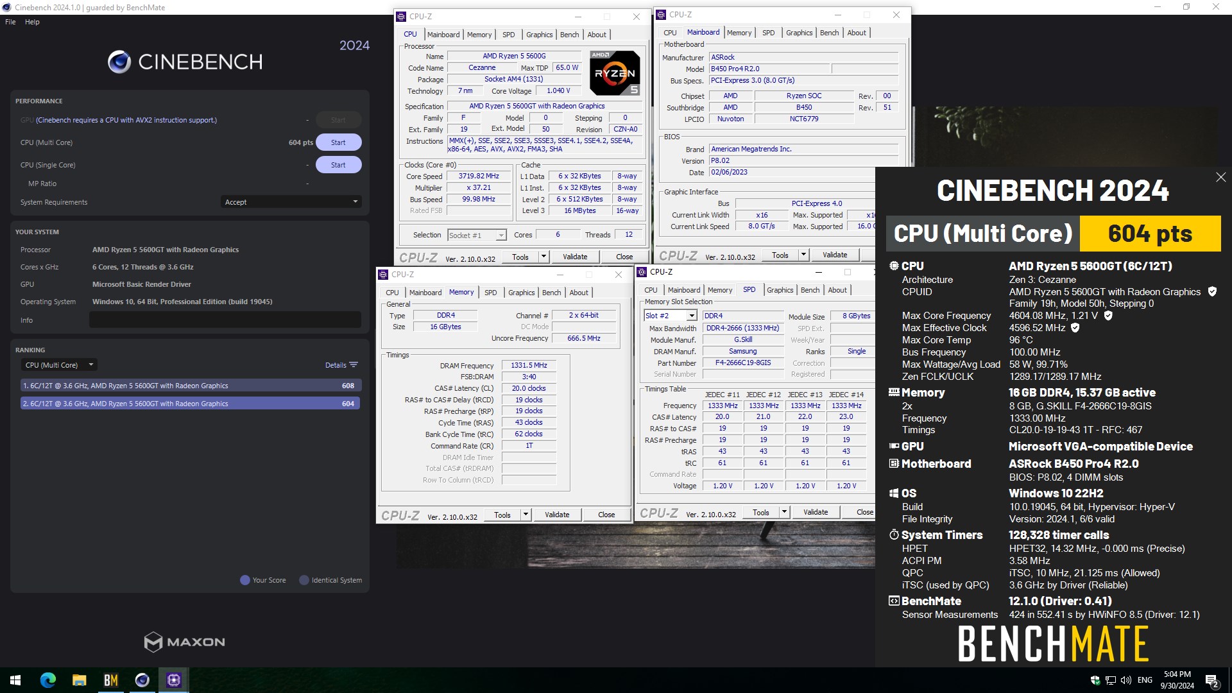Expand Tools arrow in Mainboard window
This screenshot has height=693, width=1232.
point(803,255)
